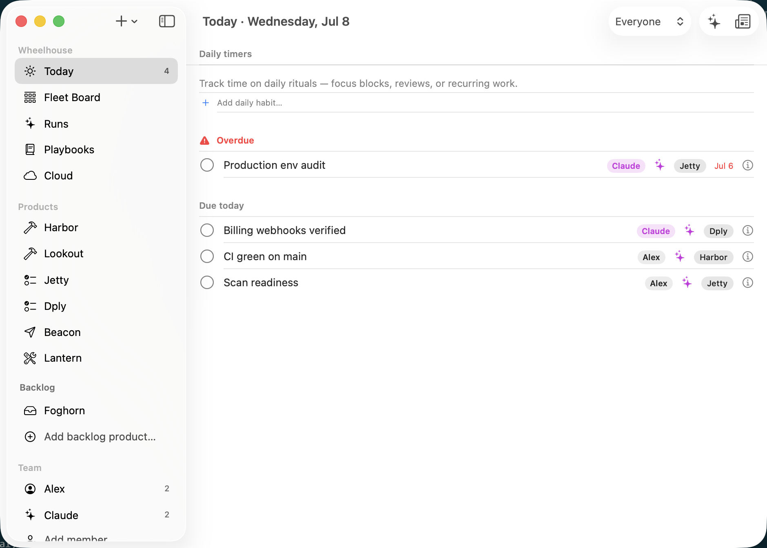Select the Lookout product

click(96, 254)
